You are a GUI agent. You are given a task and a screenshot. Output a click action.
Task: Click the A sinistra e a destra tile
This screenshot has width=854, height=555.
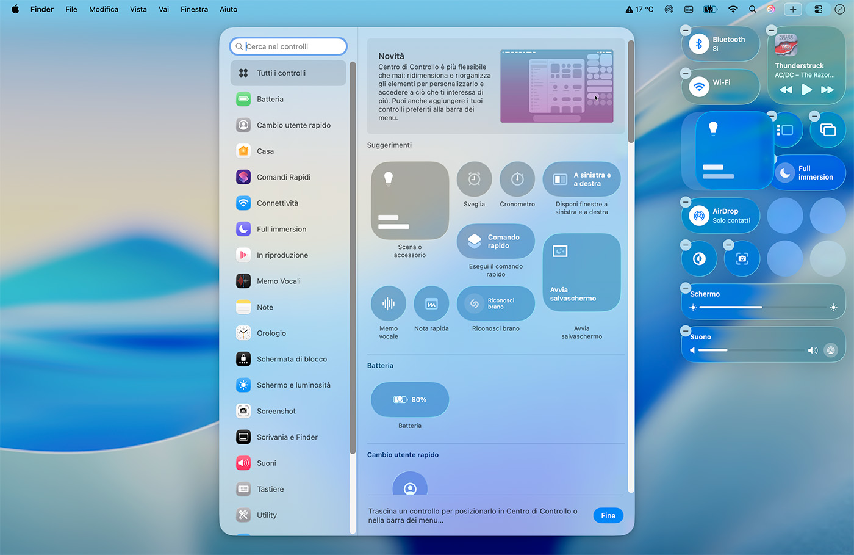[x=581, y=179]
